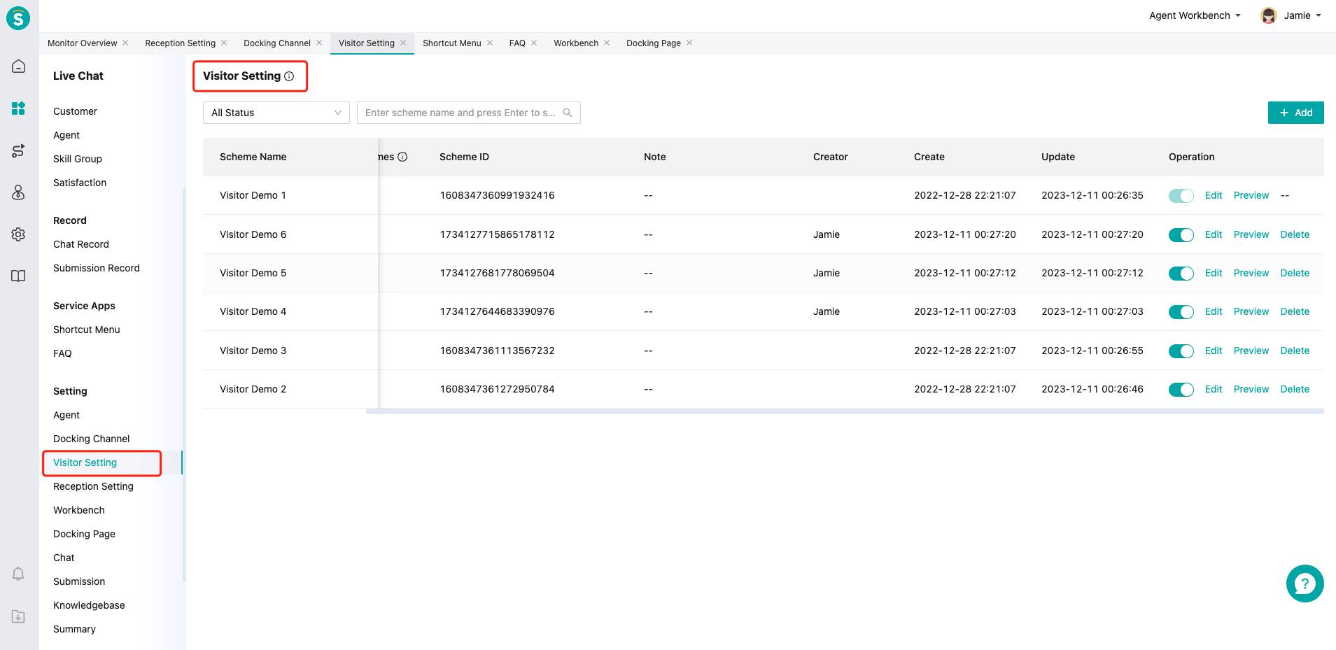
Task: Open Summary in the Setting section
Action: (74, 629)
